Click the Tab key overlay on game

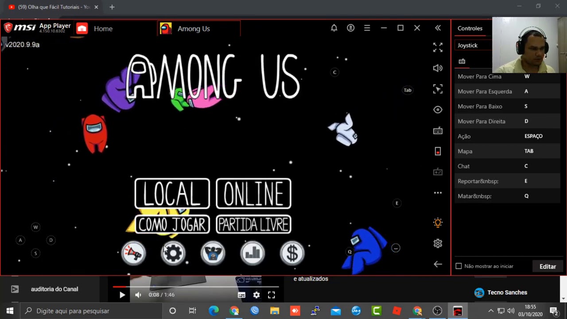tap(408, 90)
